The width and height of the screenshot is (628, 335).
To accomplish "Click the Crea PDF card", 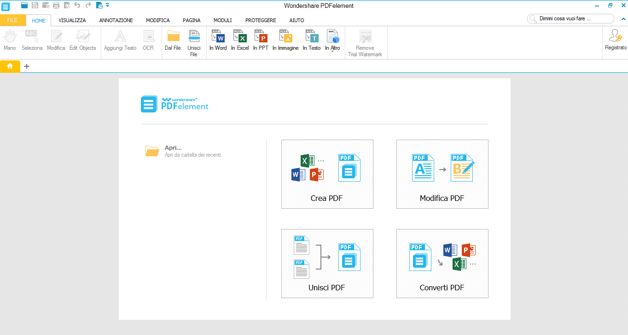I will point(327,174).
